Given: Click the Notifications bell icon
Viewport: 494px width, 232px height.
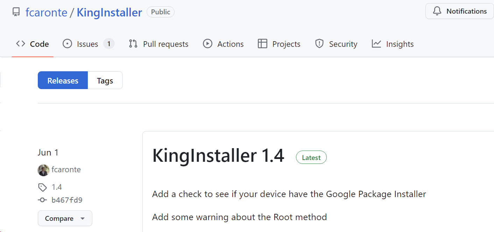Looking at the screenshot, I should point(437,11).
